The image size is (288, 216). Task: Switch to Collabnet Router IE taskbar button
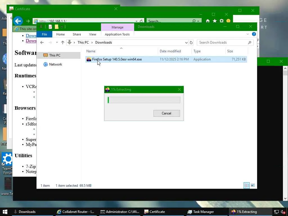pos(76,212)
